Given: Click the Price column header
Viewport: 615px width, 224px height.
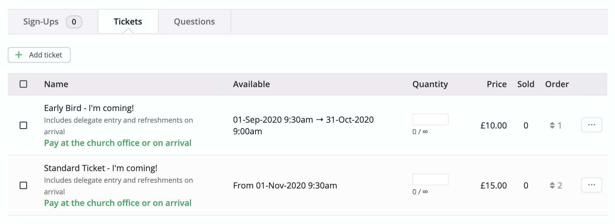Looking at the screenshot, I should tap(497, 84).
